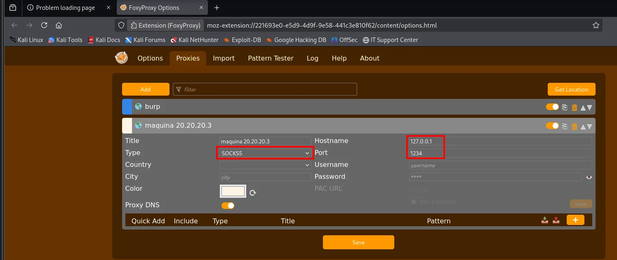617x260 pixels.
Task: Toggle the maquina 20.20.20.3 proxy switch
Action: point(552,126)
